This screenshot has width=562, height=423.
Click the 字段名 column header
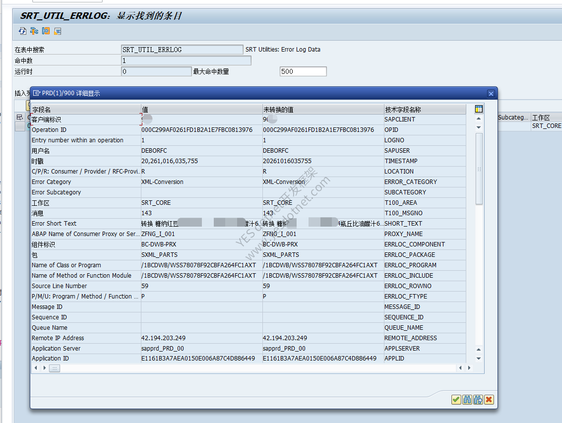pos(86,109)
